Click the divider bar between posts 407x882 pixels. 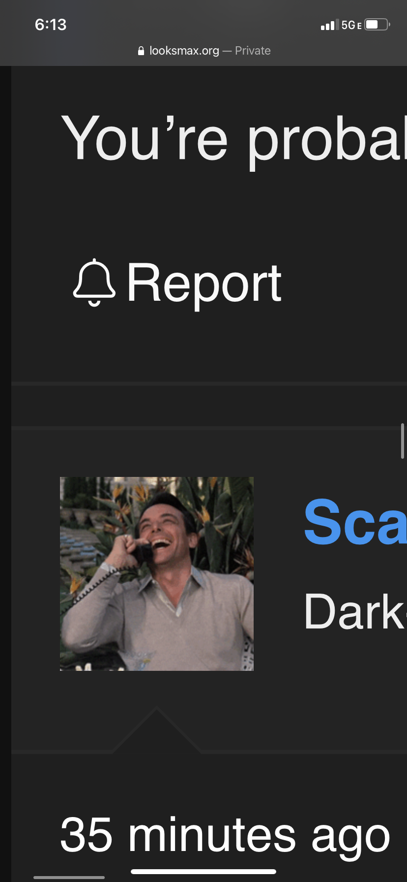pyautogui.click(x=209, y=405)
